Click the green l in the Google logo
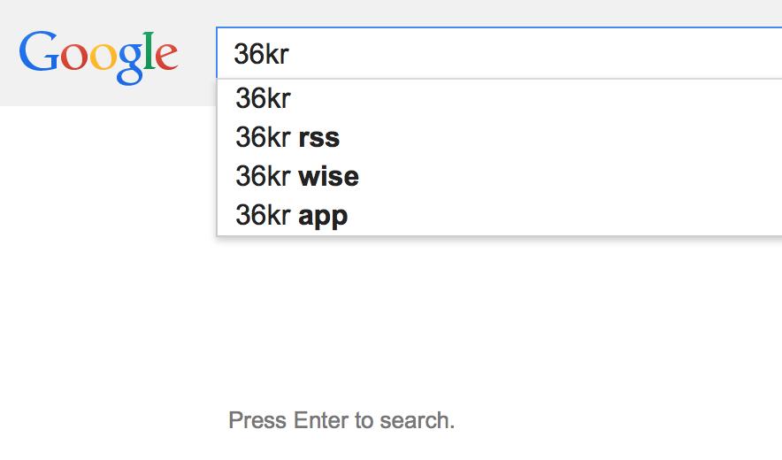This screenshot has width=782, height=460. coord(148,51)
